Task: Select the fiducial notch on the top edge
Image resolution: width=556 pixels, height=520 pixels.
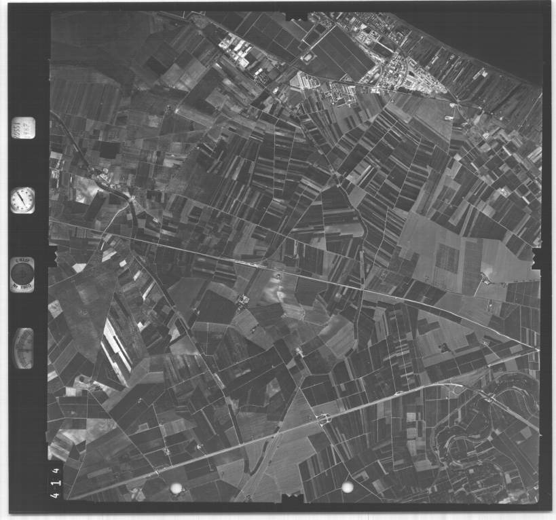Action: point(297,15)
